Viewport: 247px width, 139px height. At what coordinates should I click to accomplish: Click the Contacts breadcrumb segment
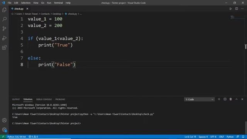click(x=45, y=14)
